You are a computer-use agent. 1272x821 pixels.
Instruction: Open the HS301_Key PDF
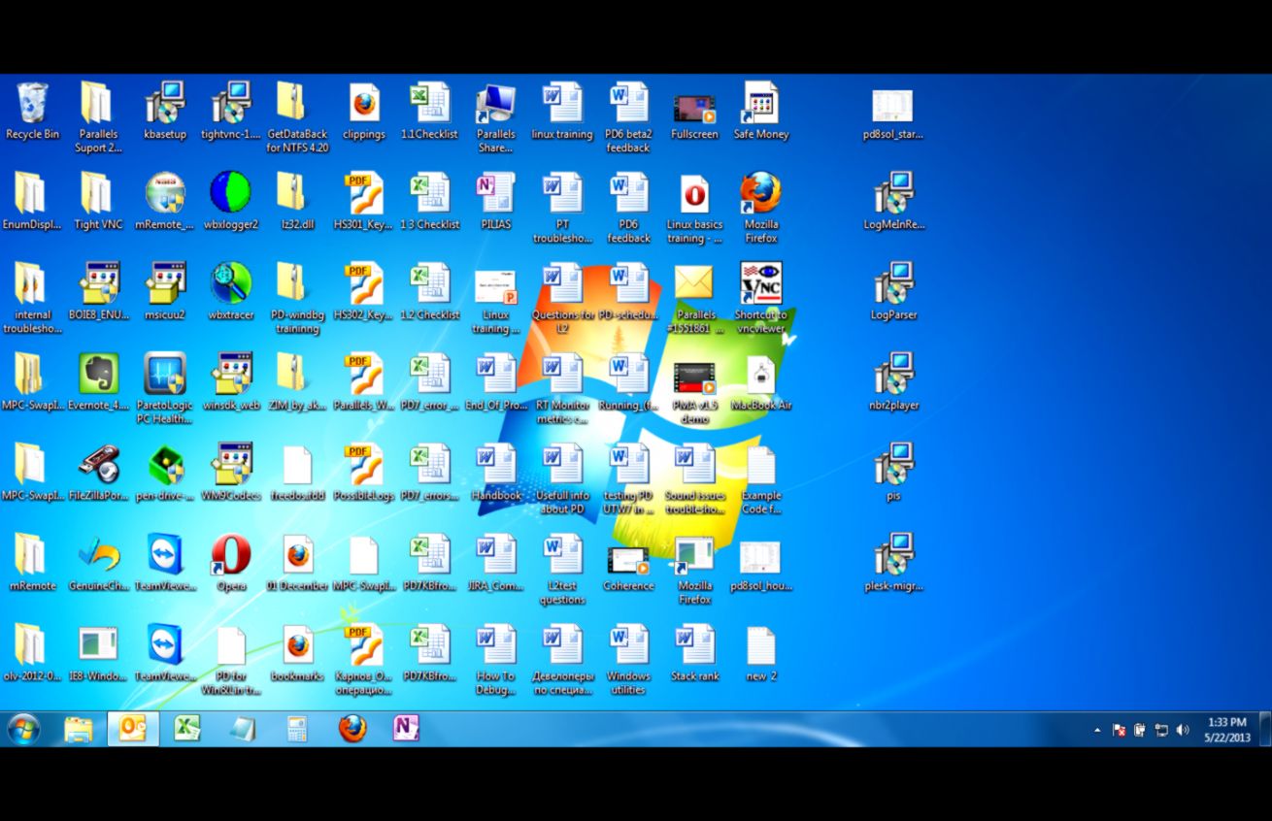[363, 191]
